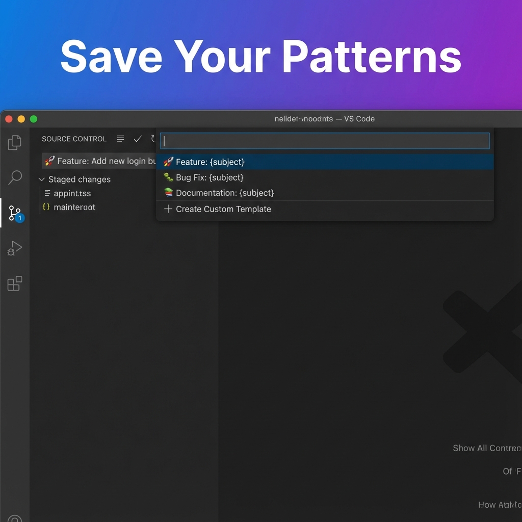Refresh repository with the circular arrow icon
The width and height of the screenshot is (522, 522).
tap(153, 139)
